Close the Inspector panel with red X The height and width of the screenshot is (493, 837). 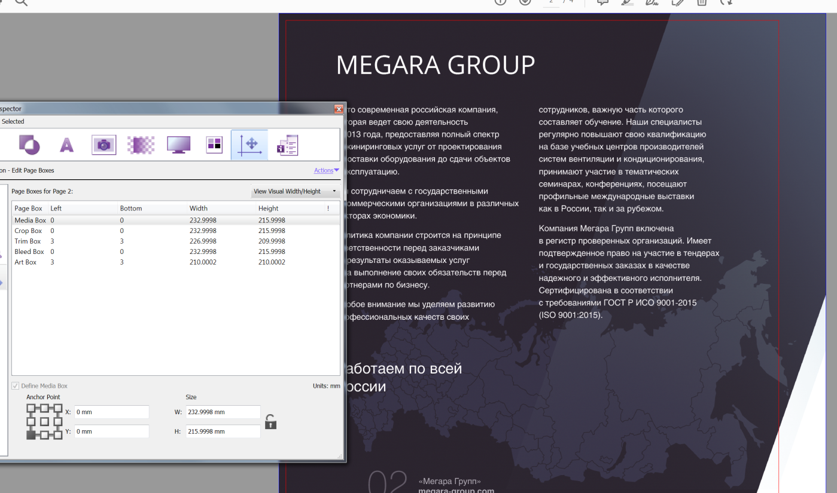pyautogui.click(x=339, y=109)
